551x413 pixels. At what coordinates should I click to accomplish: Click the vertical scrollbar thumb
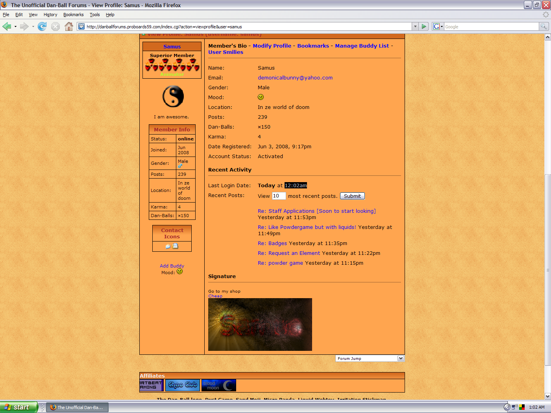(547, 270)
